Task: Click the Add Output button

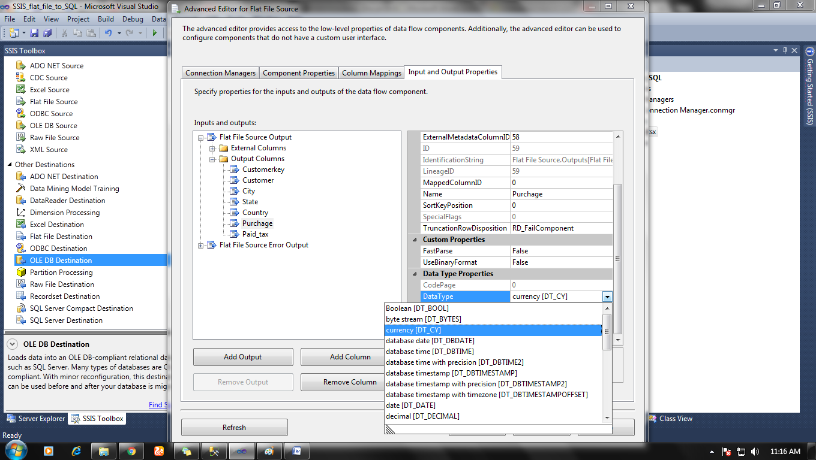Action: (243, 357)
